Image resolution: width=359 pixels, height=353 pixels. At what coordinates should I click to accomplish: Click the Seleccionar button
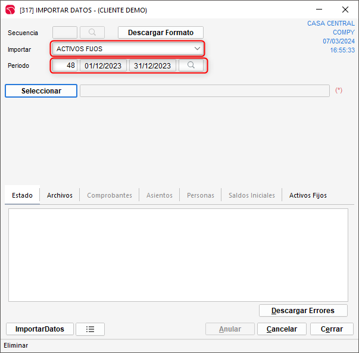click(x=41, y=91)
